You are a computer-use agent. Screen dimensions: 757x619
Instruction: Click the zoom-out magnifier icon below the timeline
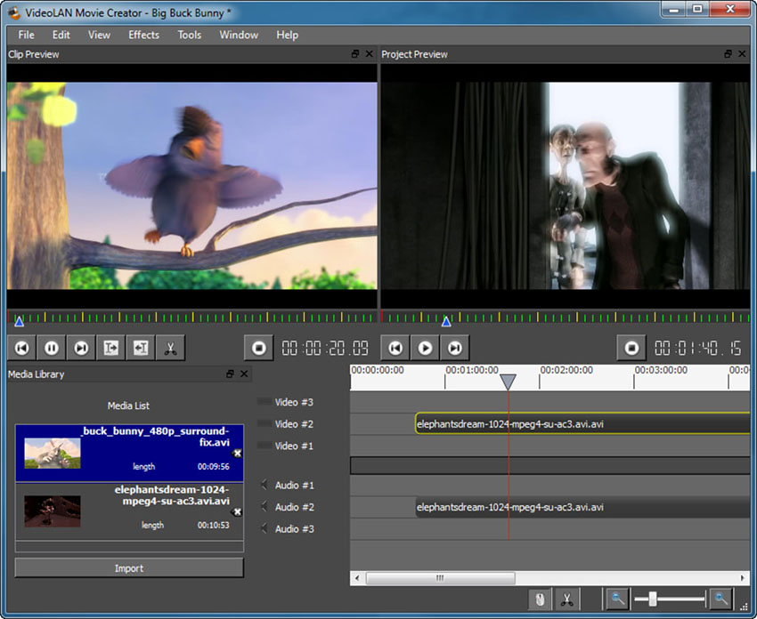click(616, 599)
